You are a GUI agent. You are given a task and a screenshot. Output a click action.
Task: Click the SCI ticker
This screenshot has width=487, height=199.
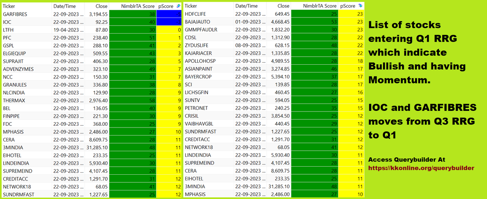tap(188, 85)
